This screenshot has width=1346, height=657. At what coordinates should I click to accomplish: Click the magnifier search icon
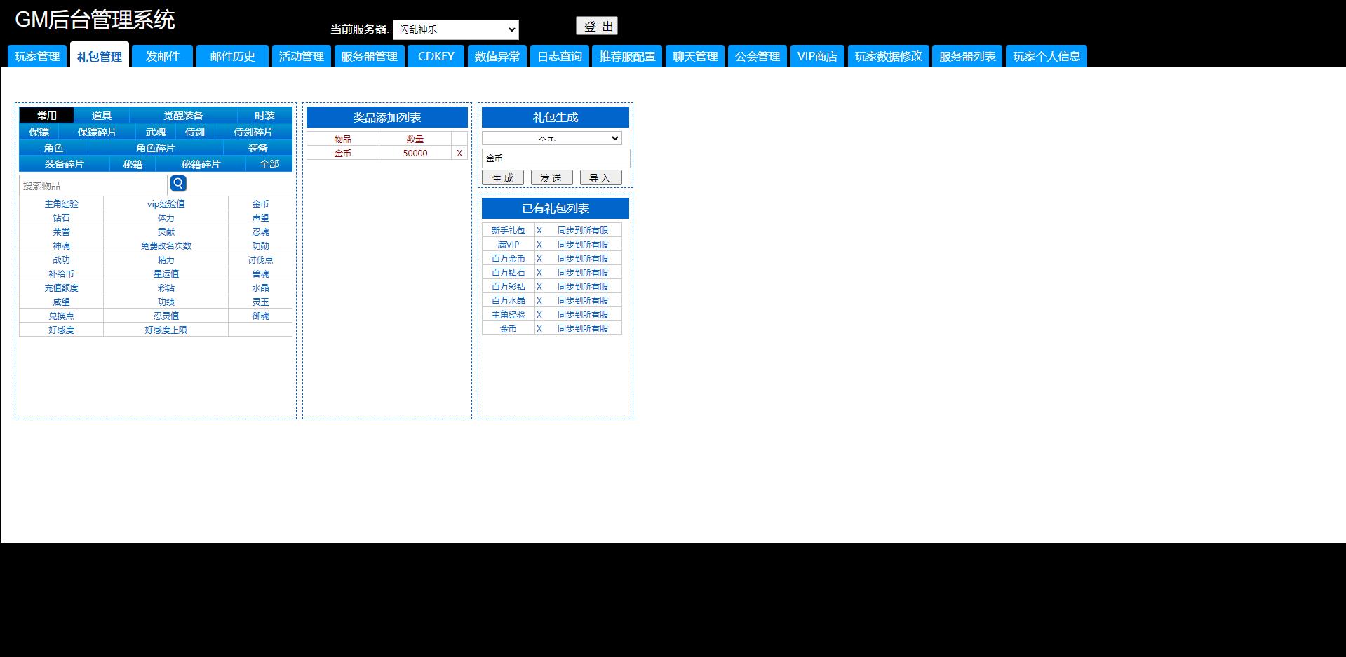178,184
